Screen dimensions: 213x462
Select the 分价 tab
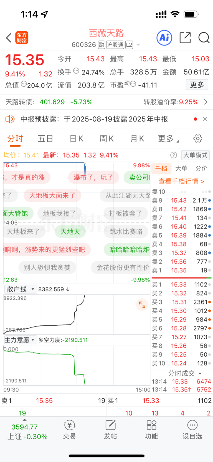click(x=202, y=168)
